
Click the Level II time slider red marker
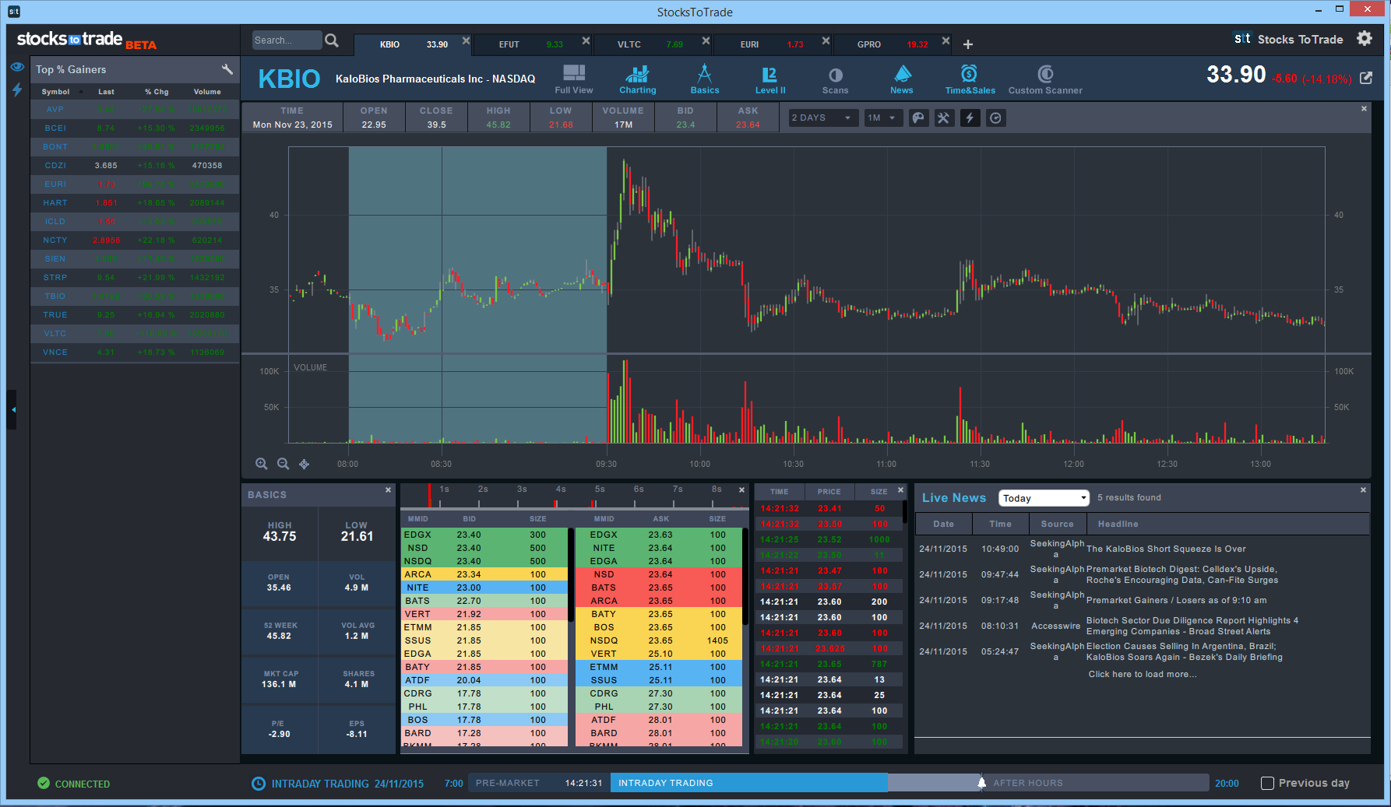pos(429,495)
